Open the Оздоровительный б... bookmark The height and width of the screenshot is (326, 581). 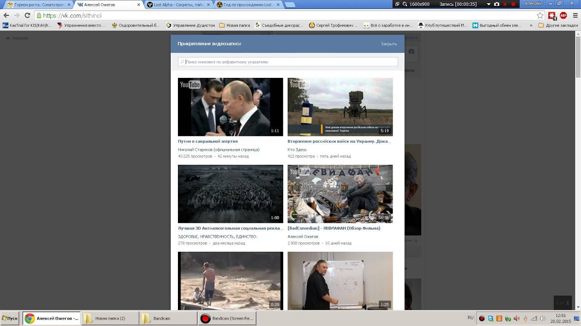tap(136, 25)
